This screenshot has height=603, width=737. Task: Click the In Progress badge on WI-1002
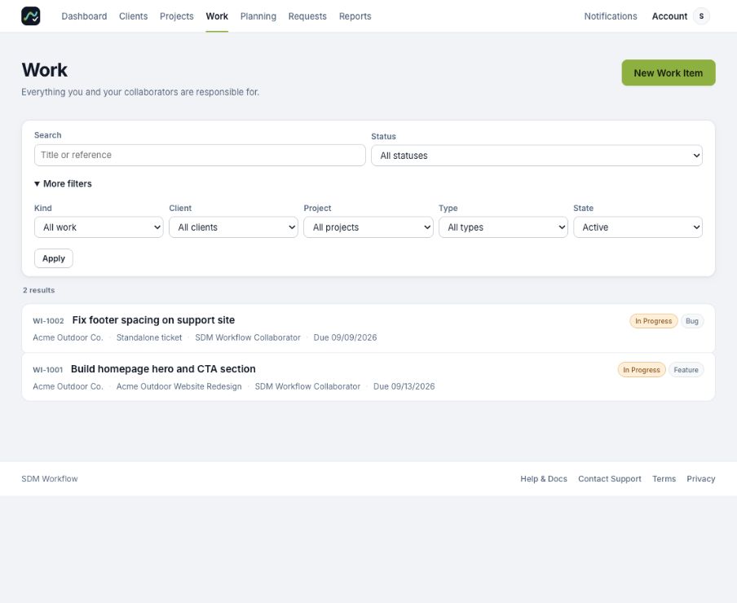(x=653, y=321)
